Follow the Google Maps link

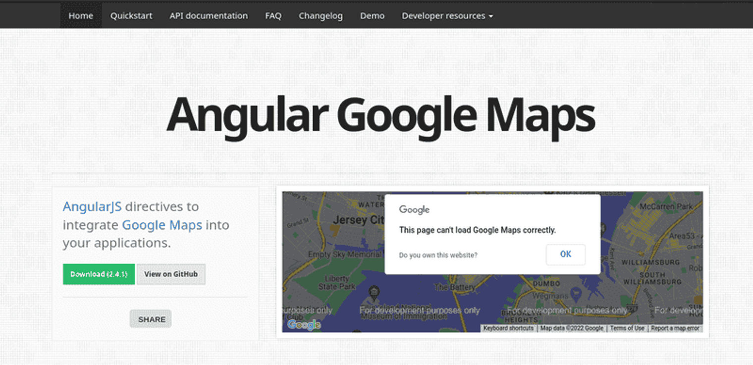[162, 225]
